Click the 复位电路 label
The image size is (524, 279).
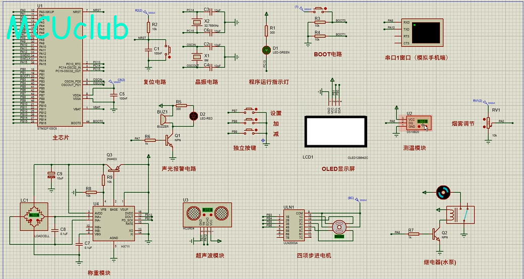point(155,82)
